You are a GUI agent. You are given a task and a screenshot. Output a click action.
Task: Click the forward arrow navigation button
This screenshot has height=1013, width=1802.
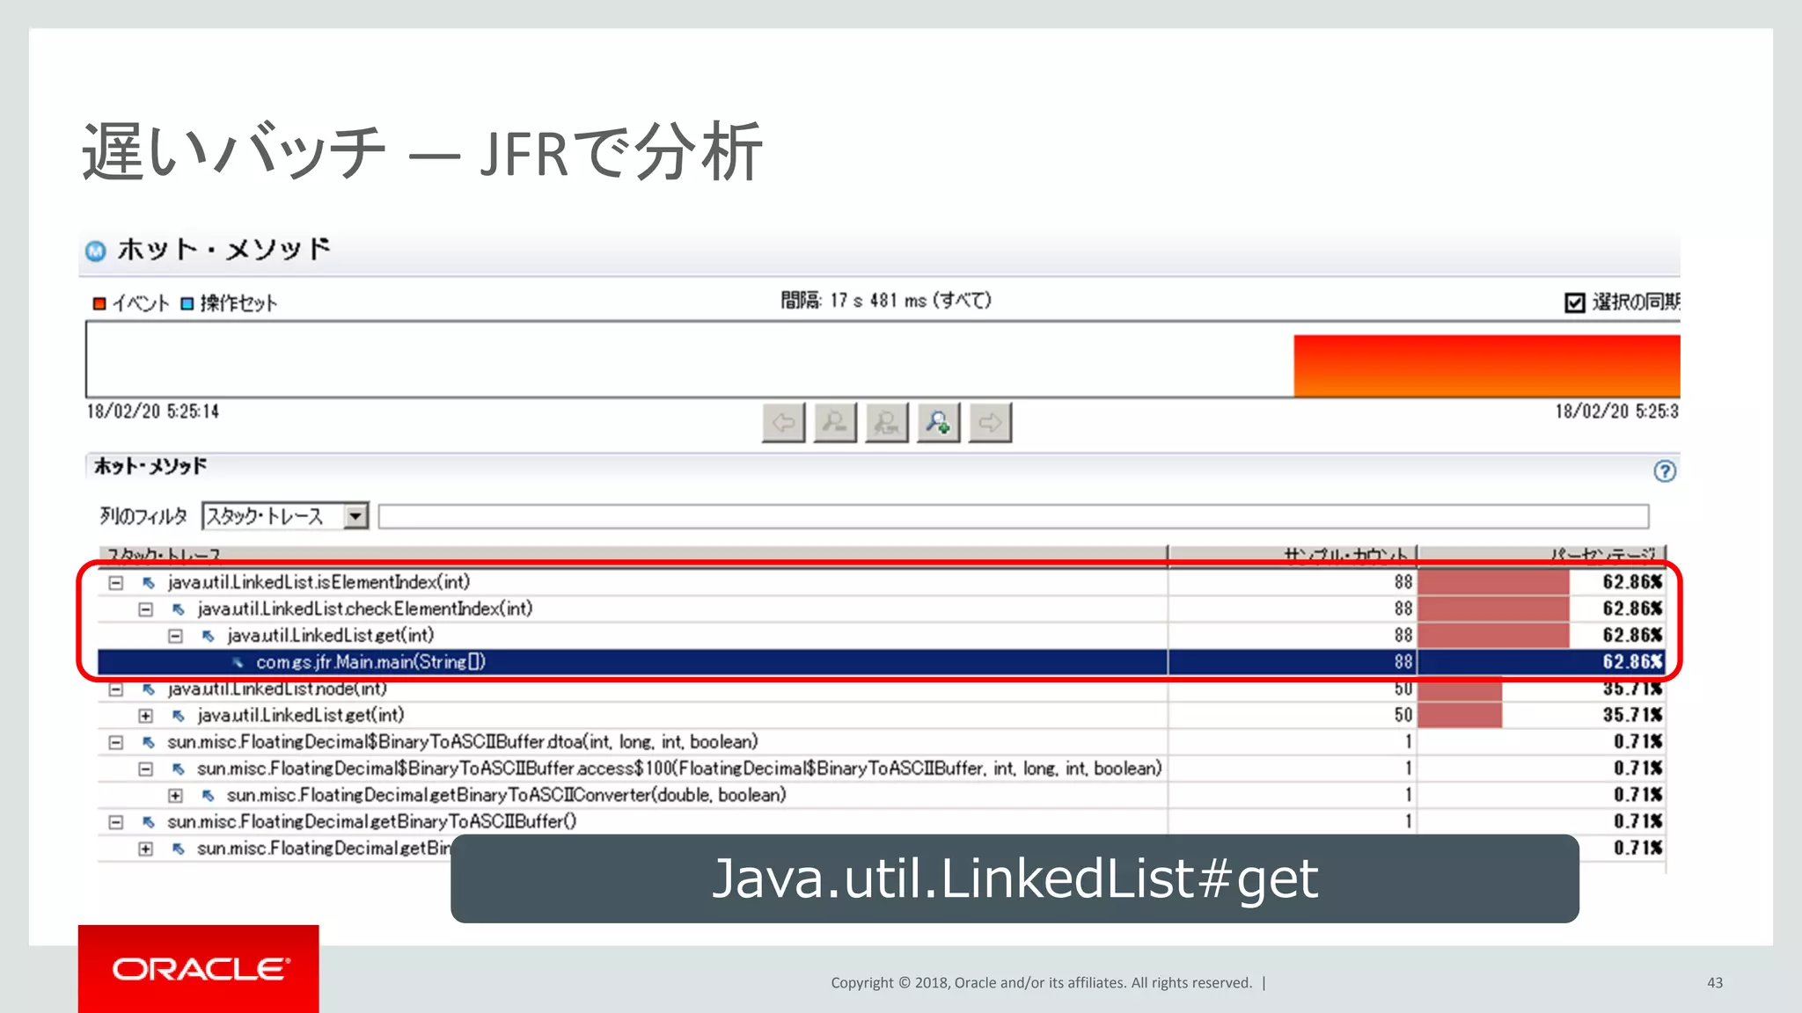pos(991,423)
